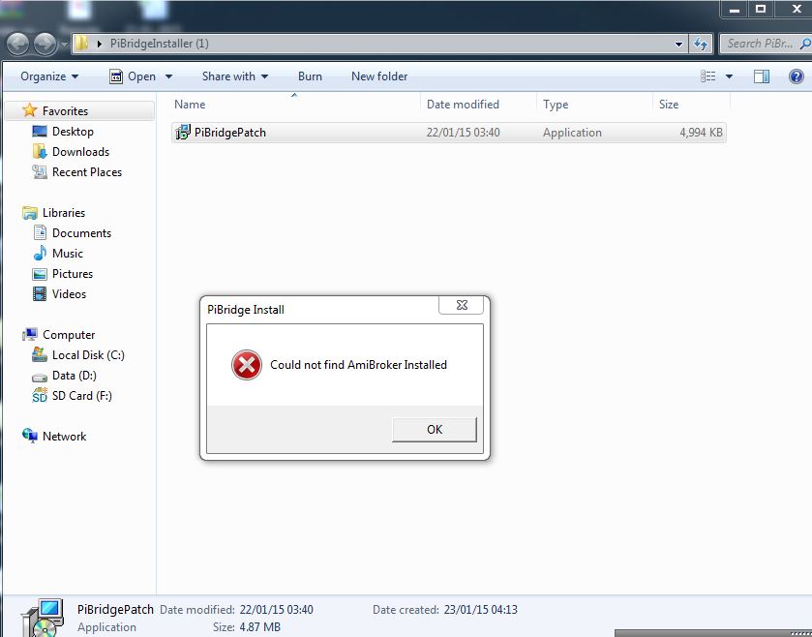812x637 pixels.
Task: Expand the address bar history dropdown
Action: pos(678,44)
